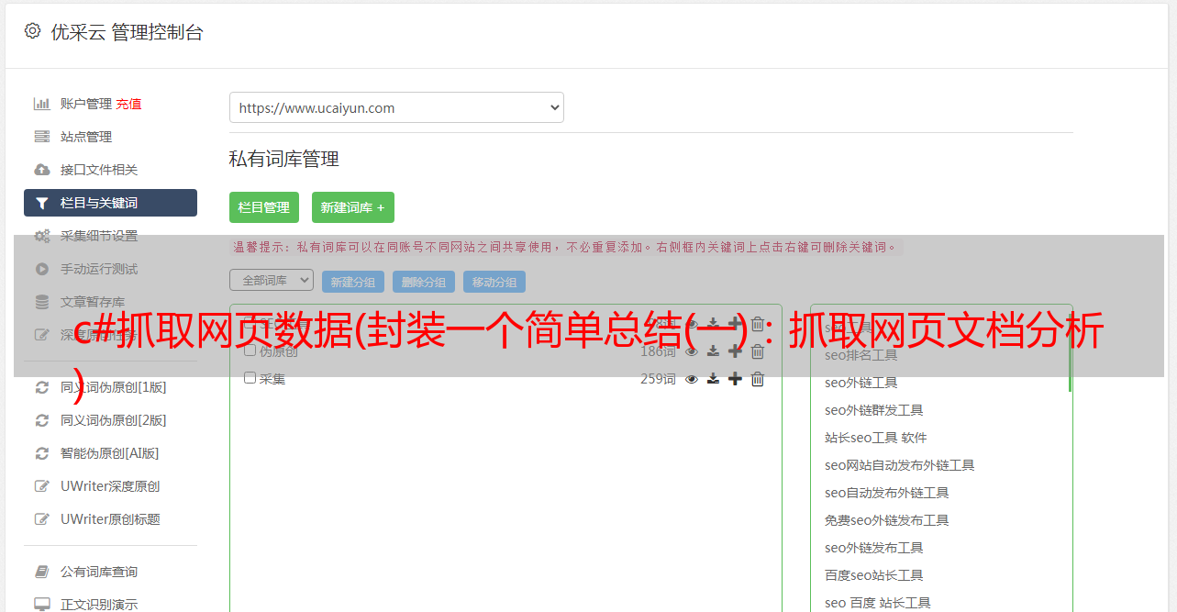Open 账户管理 via its bar chart icon

click(x=41, y=104)
